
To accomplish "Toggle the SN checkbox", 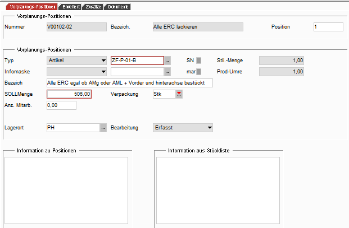I will pyautogui.click(x=198, y=61).
